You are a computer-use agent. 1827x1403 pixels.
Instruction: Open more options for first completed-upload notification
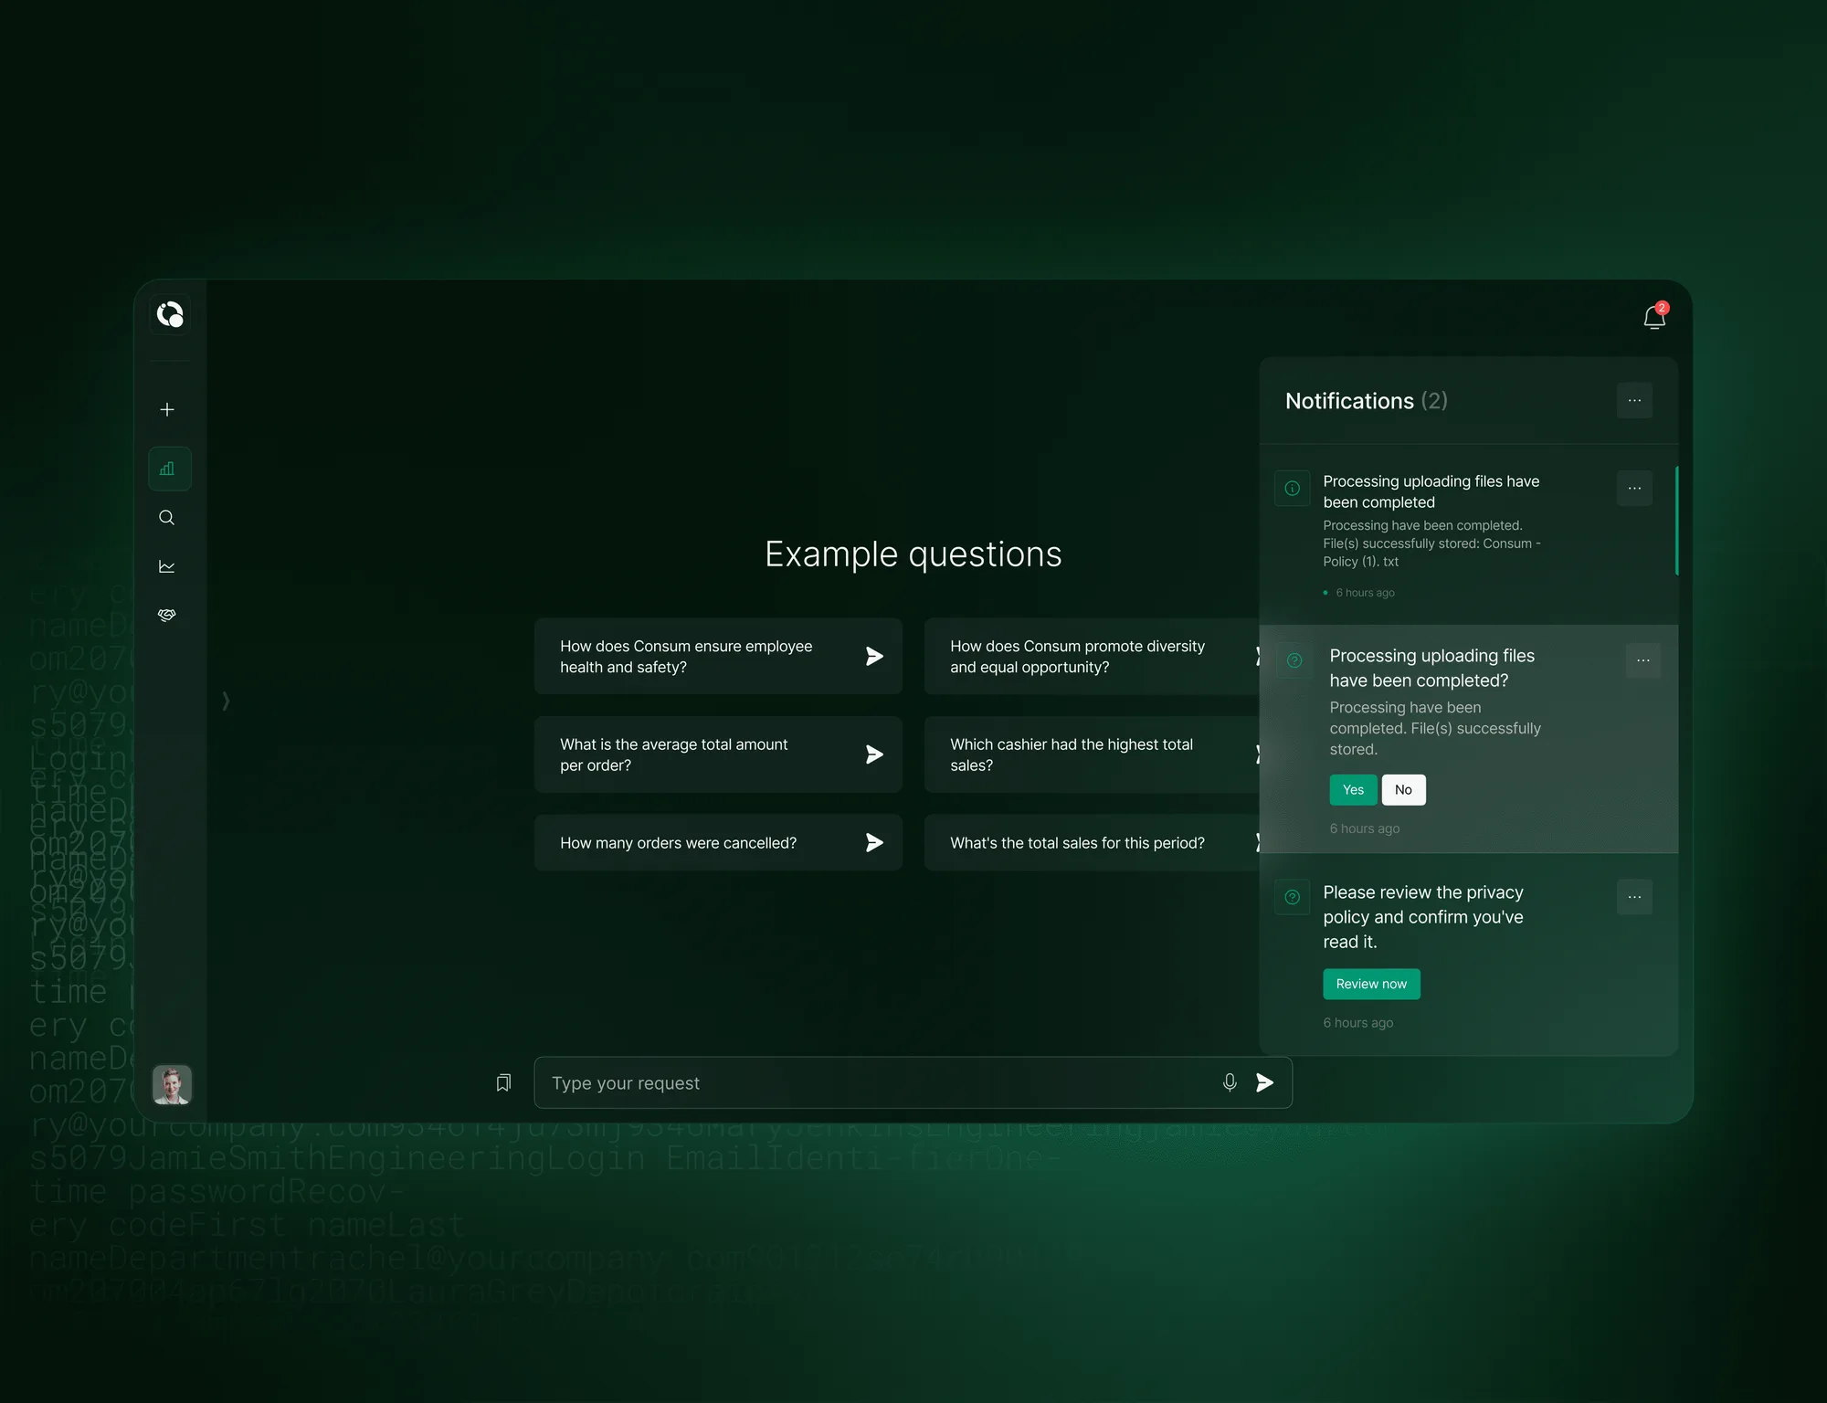1634,489
